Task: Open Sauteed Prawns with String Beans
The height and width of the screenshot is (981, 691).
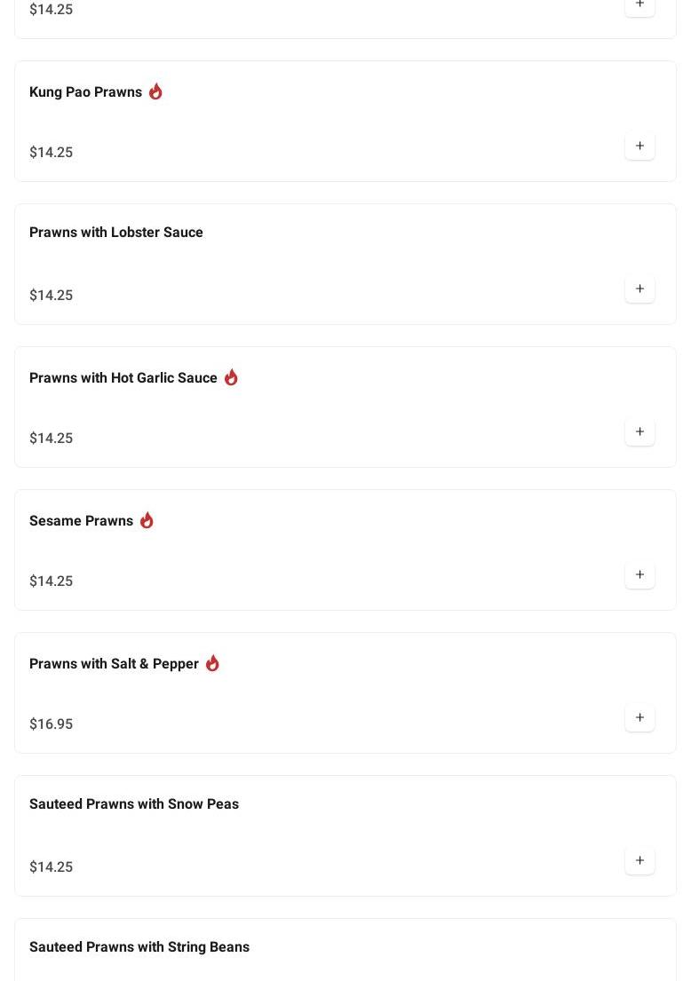Action: point(139,947)
